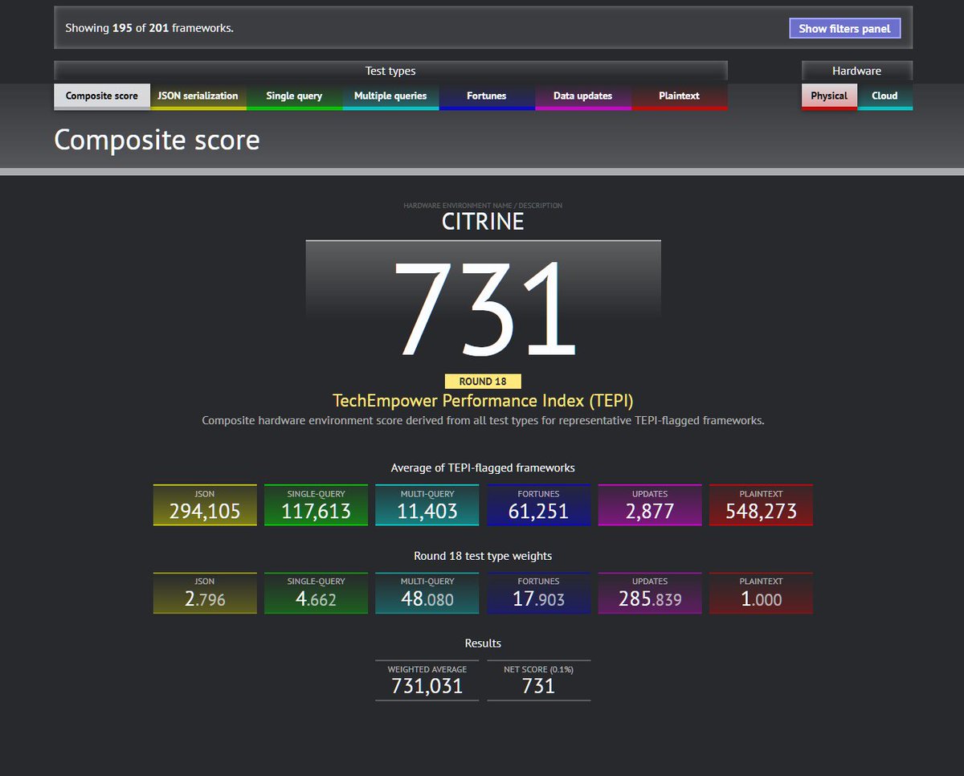Click the Composite score page heading

[x=157, y=140]
